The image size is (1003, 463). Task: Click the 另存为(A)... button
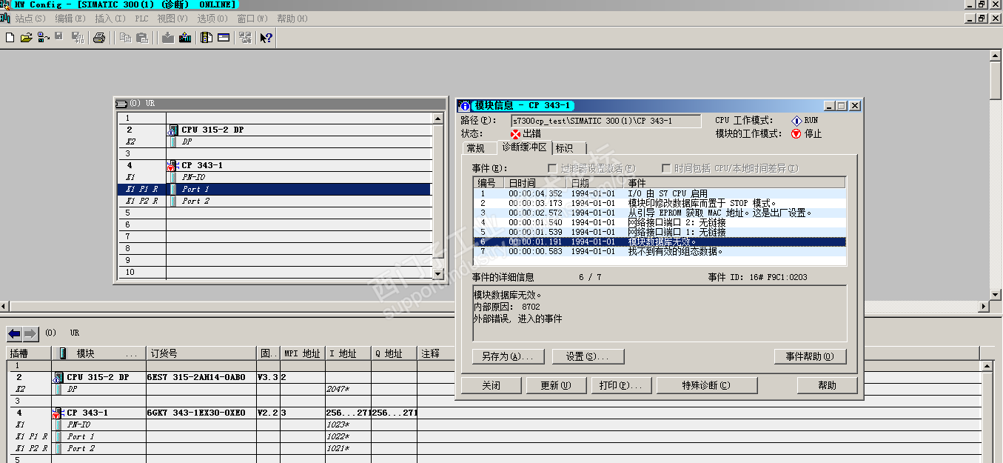tap(508, 356)
